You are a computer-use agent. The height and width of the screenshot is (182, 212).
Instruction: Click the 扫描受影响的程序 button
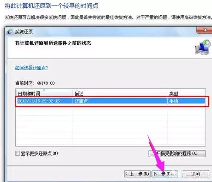pos(177,153)
